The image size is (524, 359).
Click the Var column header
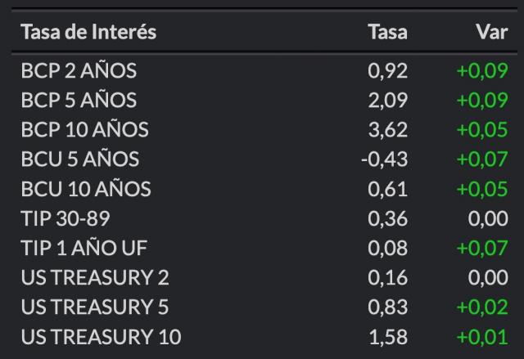coord(492,32)
